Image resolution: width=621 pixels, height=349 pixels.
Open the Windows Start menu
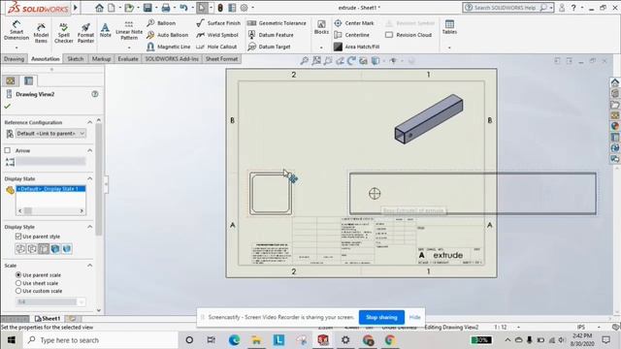[x=12, y=340]
